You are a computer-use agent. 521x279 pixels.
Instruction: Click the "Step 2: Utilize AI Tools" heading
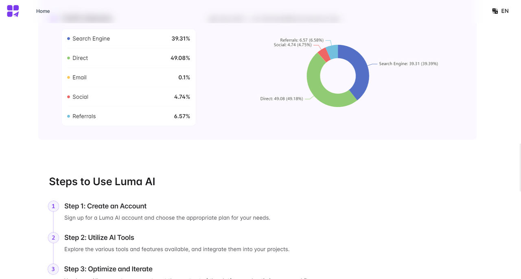(99, 238)
